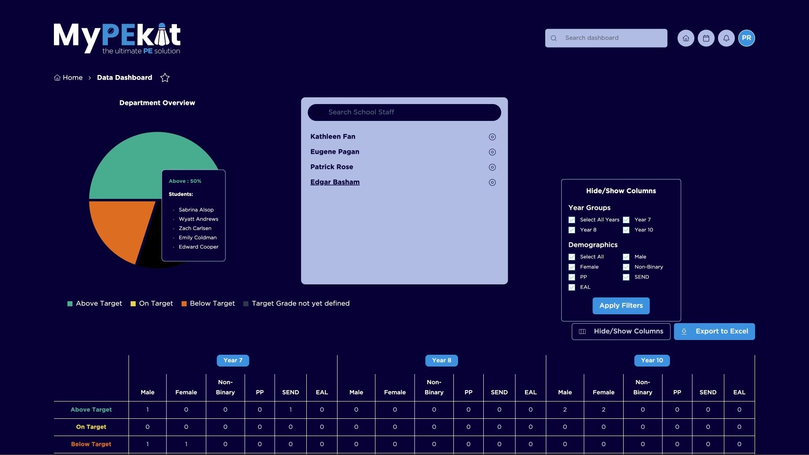Open notifications bell icon
The height and width of the screenshot is (455, 809).
(726, 38)
